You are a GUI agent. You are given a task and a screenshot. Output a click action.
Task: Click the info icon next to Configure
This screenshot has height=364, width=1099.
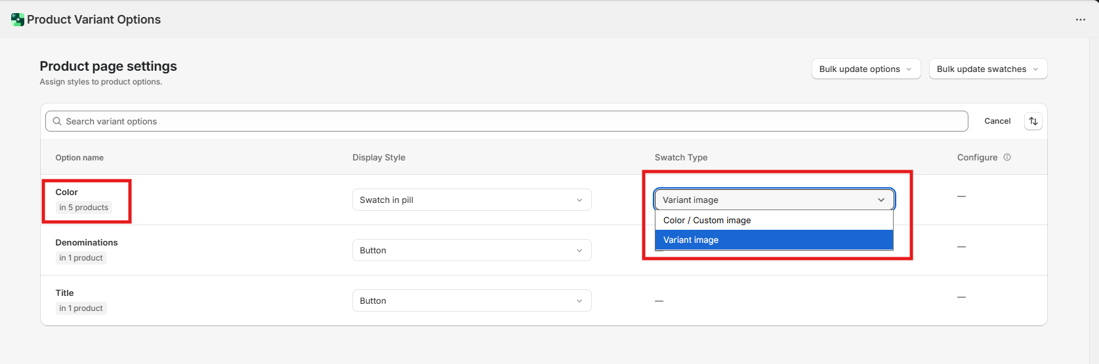point(1007,157)
